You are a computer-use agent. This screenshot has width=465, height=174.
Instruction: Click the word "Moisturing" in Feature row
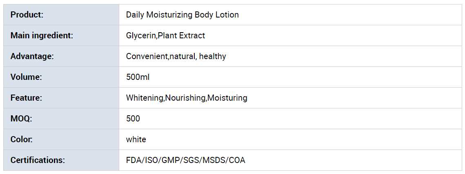click(227, 98)
